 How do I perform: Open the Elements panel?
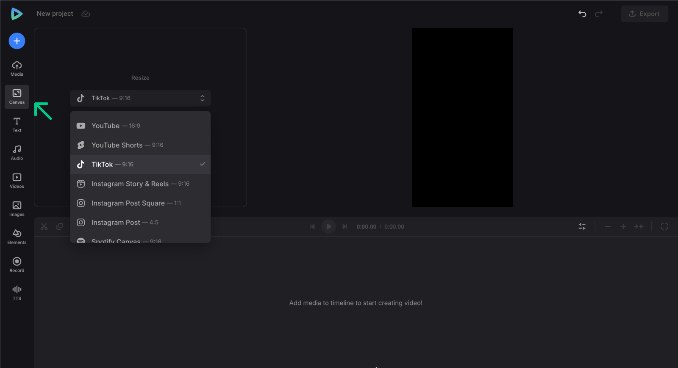click(x=17, y=237)
